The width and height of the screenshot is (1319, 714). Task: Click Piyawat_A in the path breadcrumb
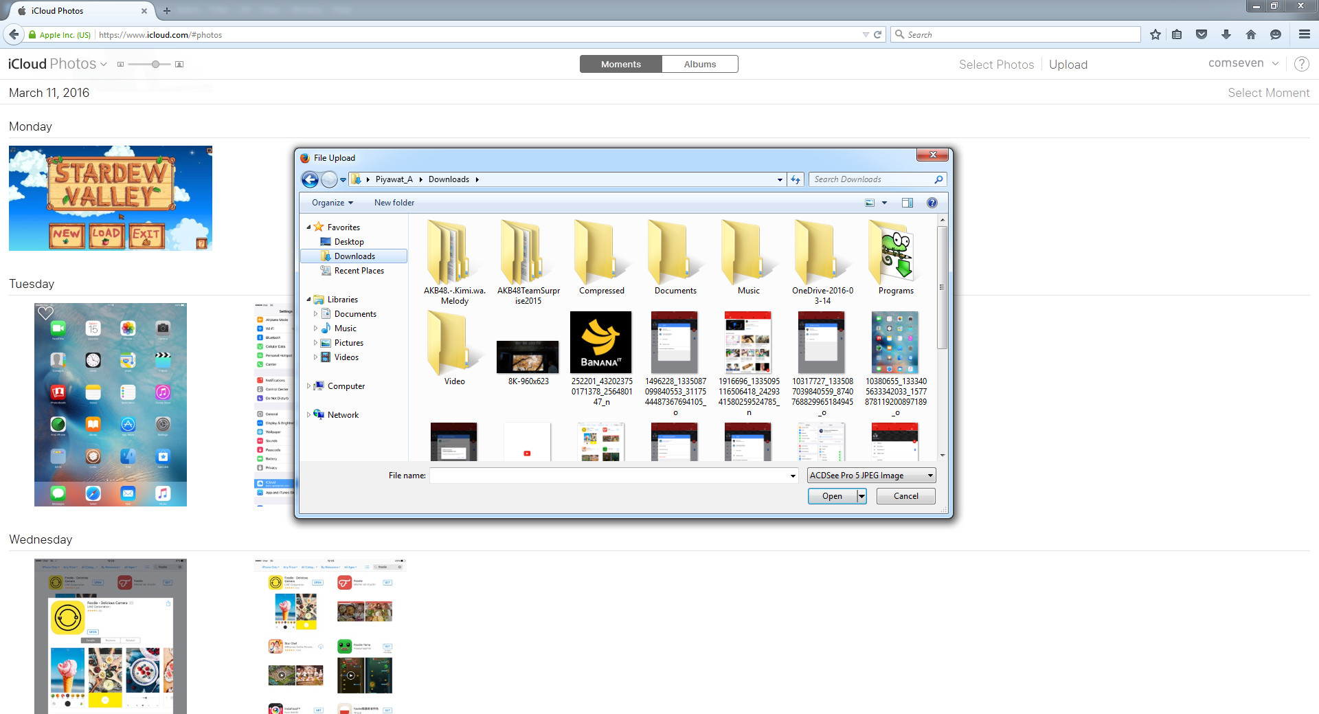394,179
